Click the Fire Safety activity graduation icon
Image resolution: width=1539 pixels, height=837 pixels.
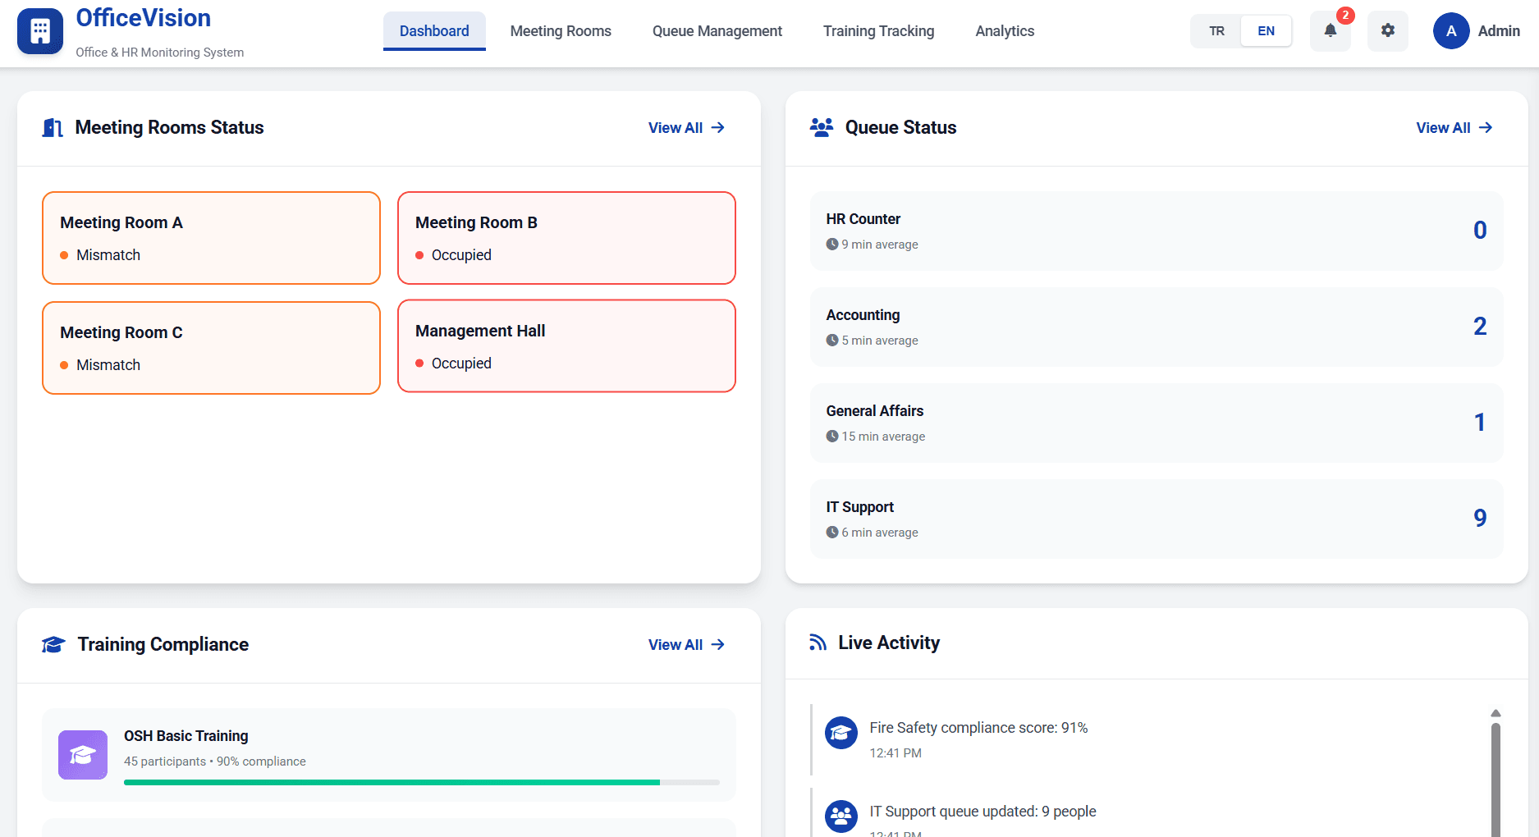click(840, 733)
